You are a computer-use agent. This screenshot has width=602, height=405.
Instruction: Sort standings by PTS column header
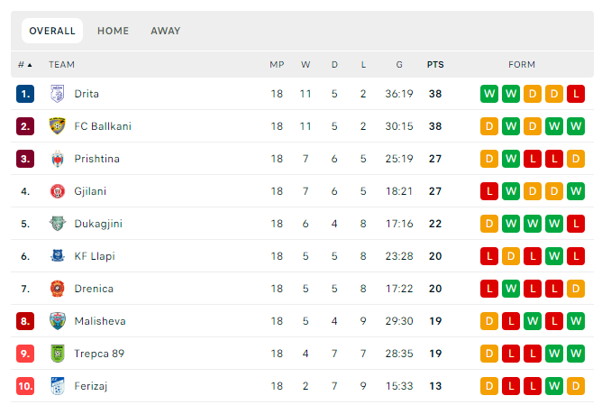(x=435, y=65)
